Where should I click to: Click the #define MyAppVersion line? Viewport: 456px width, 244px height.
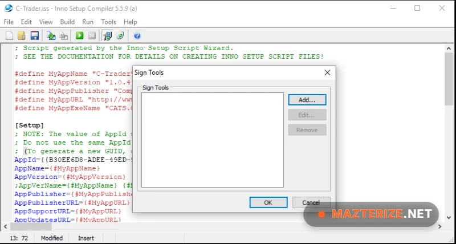click(x=74, y=82)
